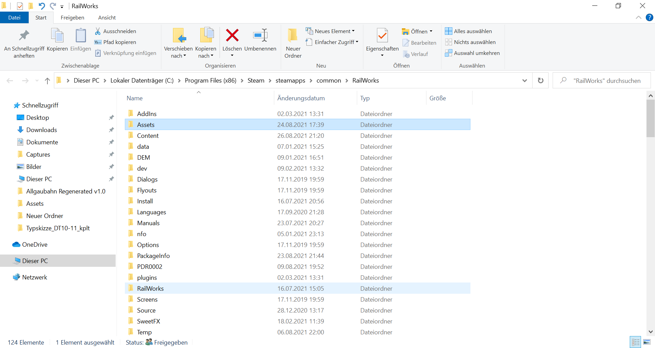
Task: Switch to the Ansicht tab
Action: click(x=107, y=17)
